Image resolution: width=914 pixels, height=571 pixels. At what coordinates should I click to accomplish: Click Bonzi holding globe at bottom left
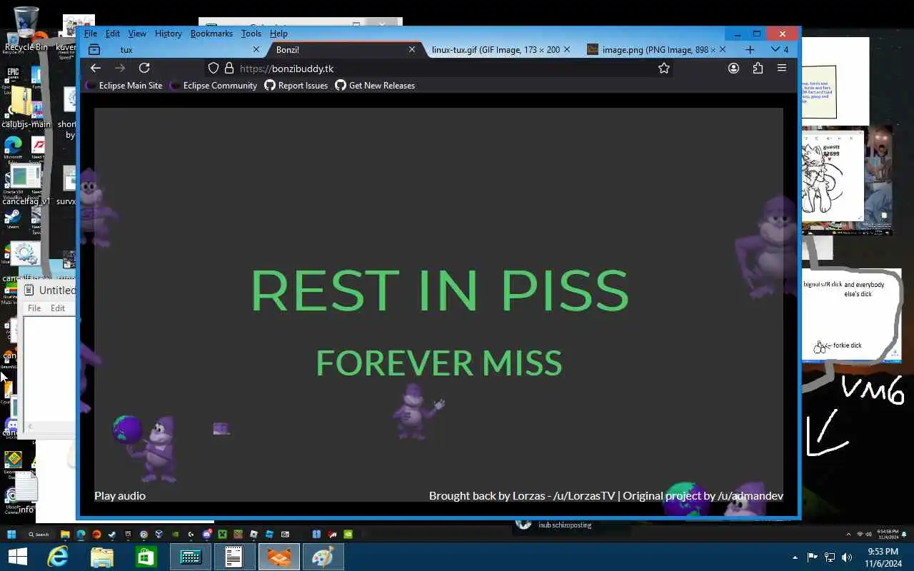[x=146, y=448]
